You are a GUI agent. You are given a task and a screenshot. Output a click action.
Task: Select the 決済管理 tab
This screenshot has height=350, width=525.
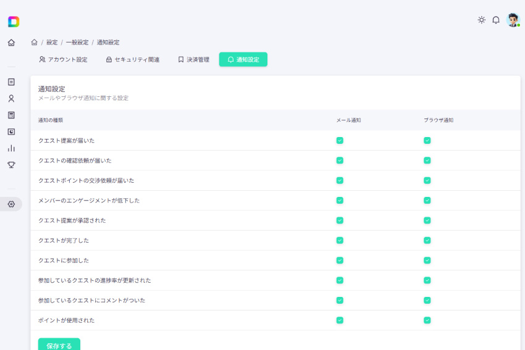point(193,59)
